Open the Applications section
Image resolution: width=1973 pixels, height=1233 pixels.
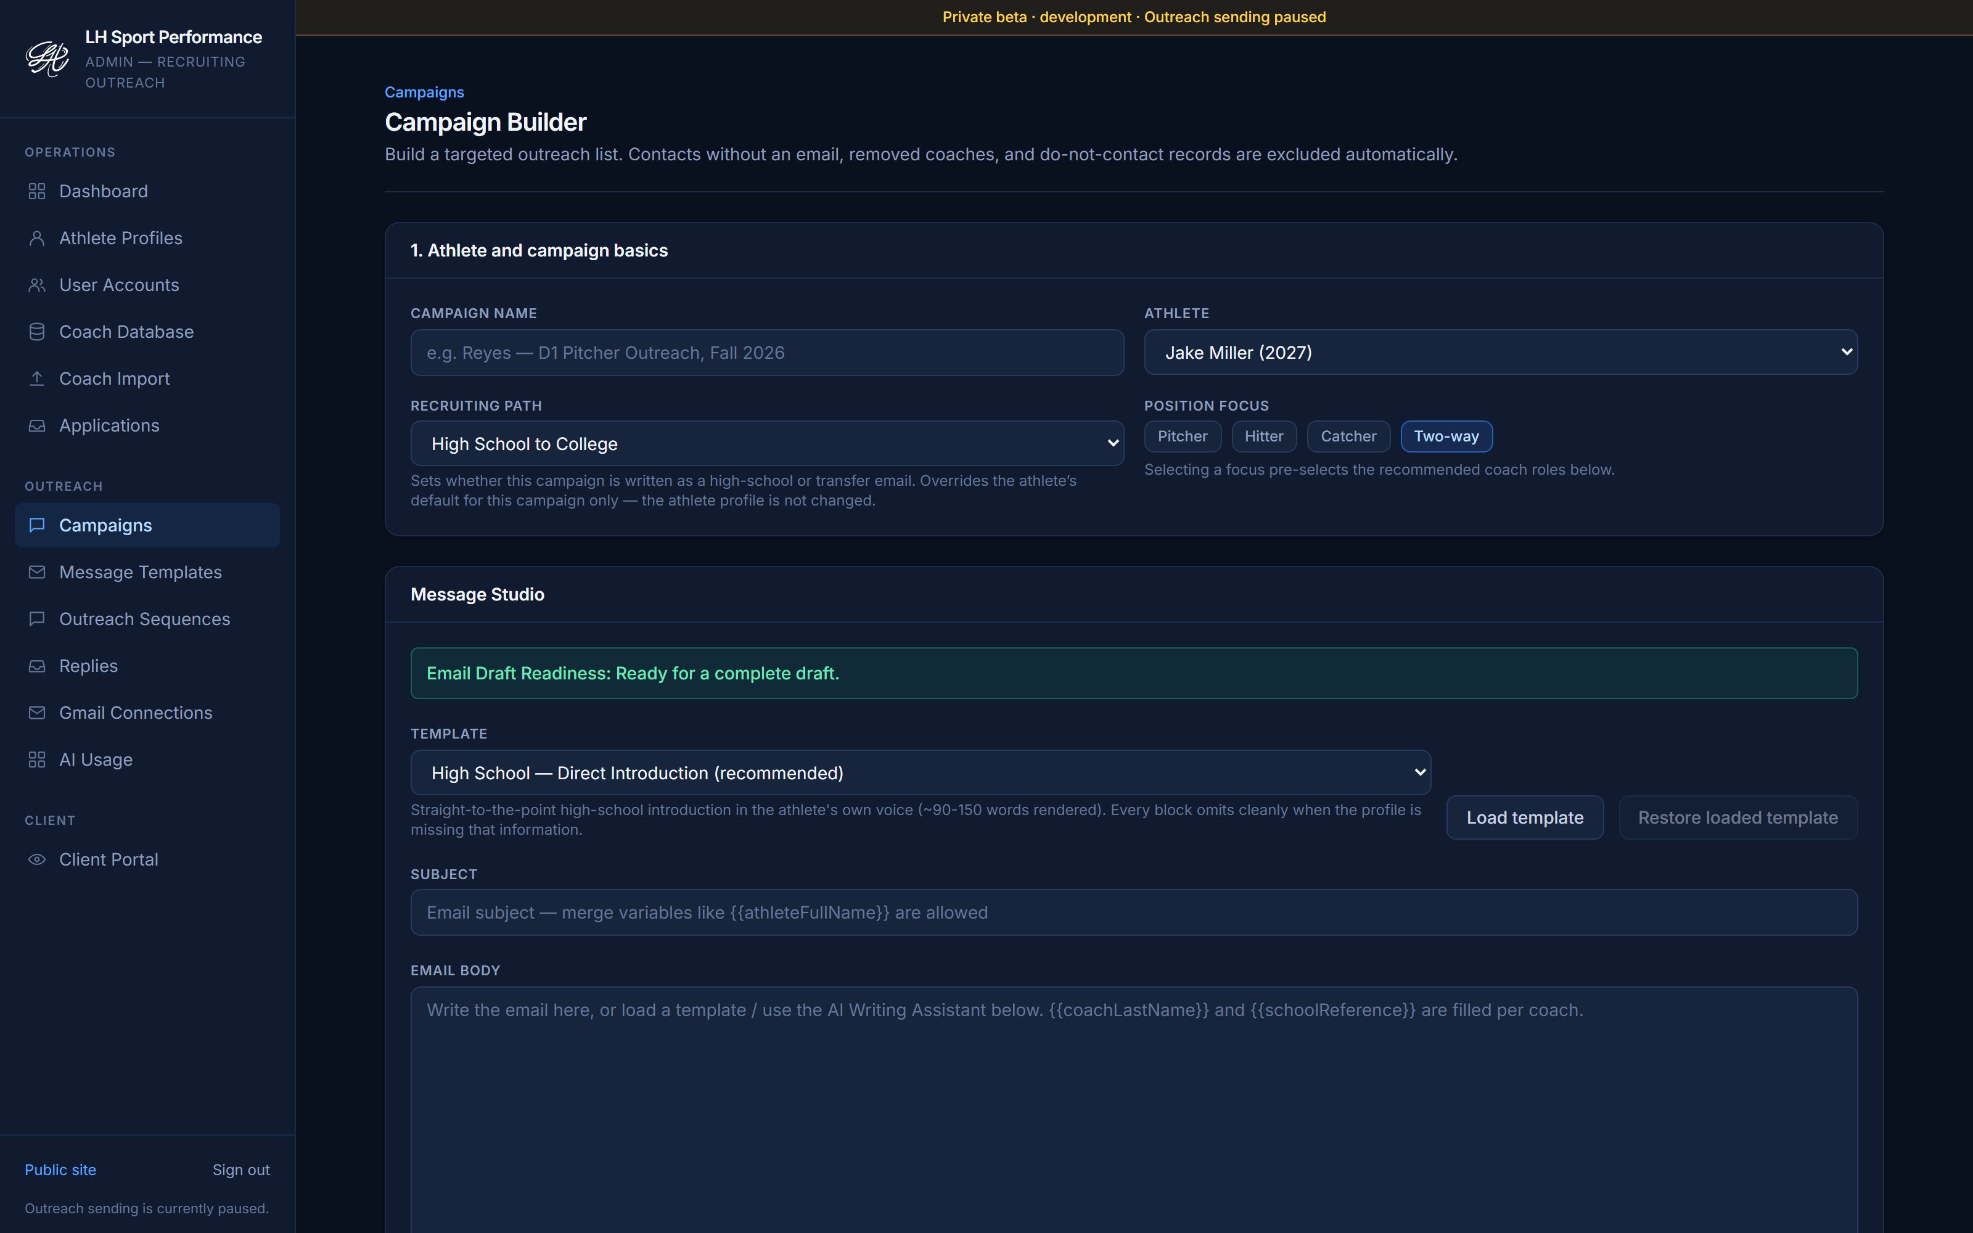click(147, 425)
